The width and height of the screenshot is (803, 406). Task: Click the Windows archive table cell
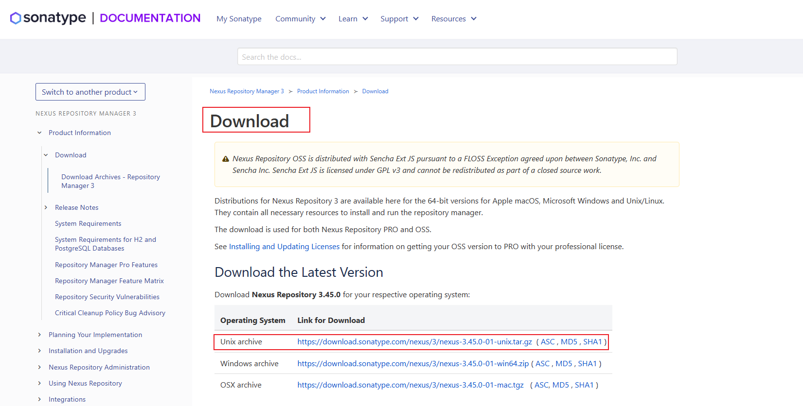pyautogui.click(x=250, y=364)
